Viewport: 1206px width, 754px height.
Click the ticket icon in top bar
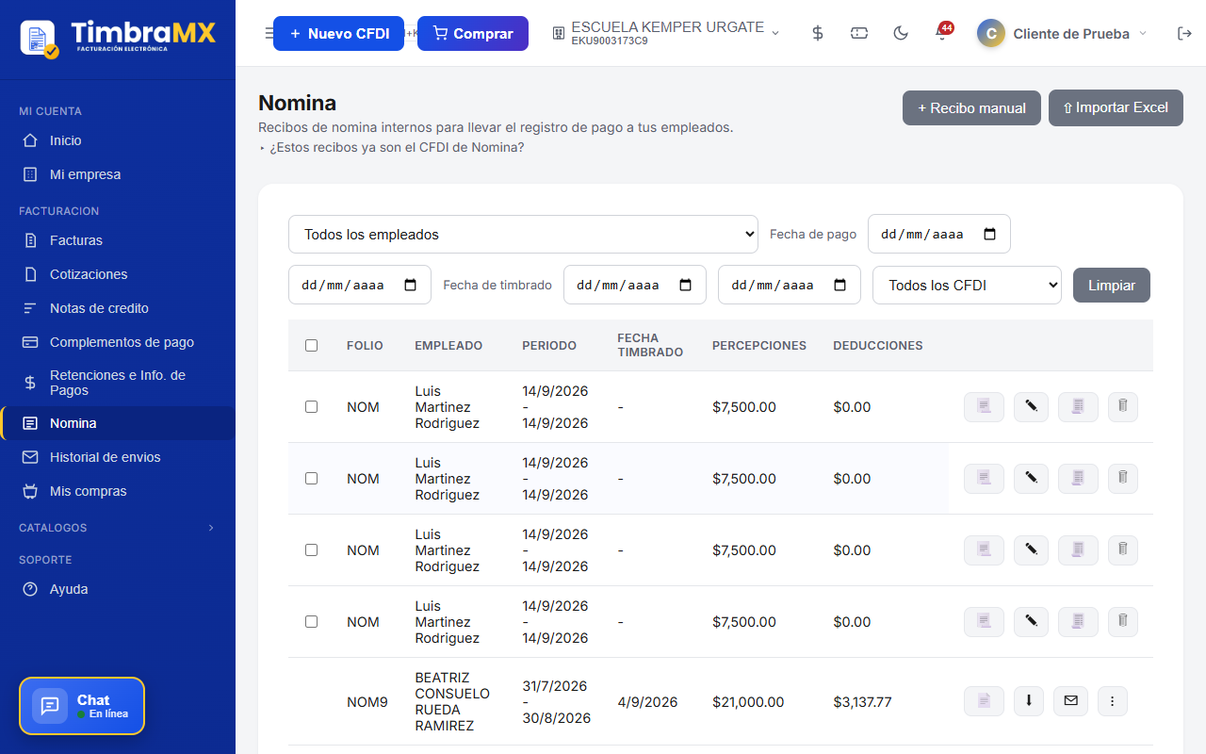click(859, 33)
